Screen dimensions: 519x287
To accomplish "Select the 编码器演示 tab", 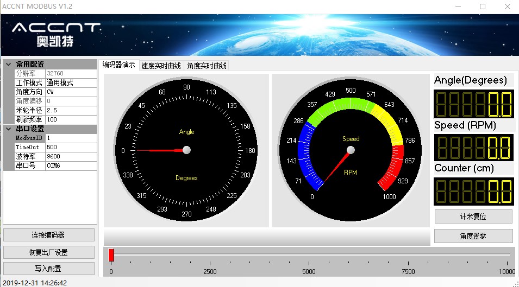I will tap(119, 65).
